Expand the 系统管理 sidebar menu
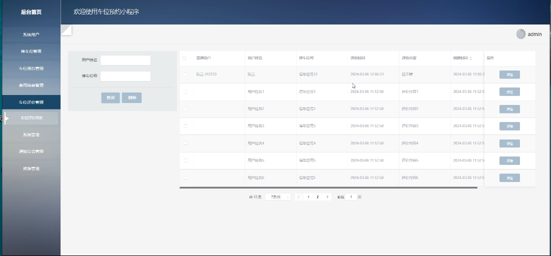This screenshot has width=551, height=256. point(31,134)
